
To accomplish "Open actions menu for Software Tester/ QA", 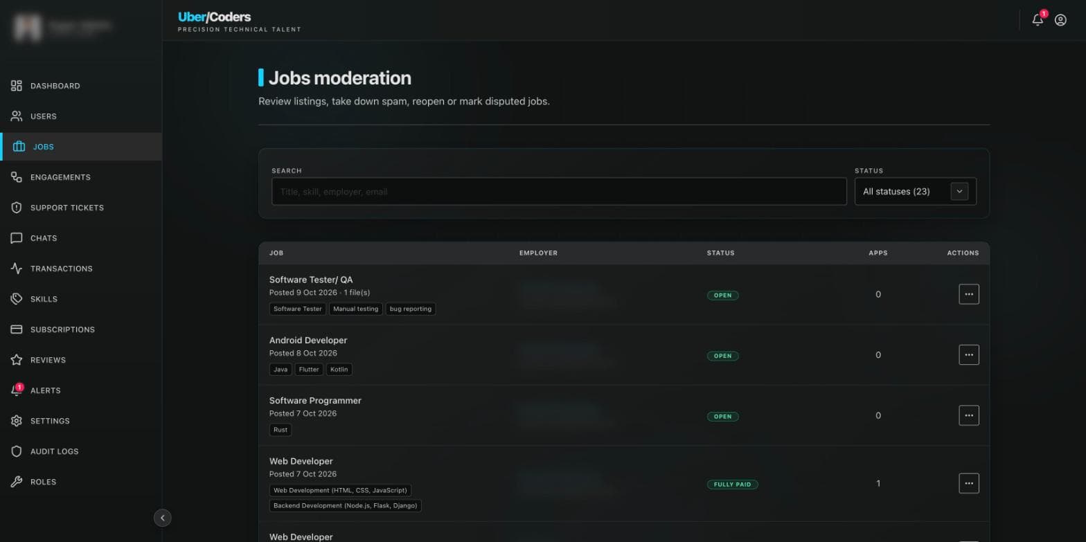I will [x=969, y=294].
